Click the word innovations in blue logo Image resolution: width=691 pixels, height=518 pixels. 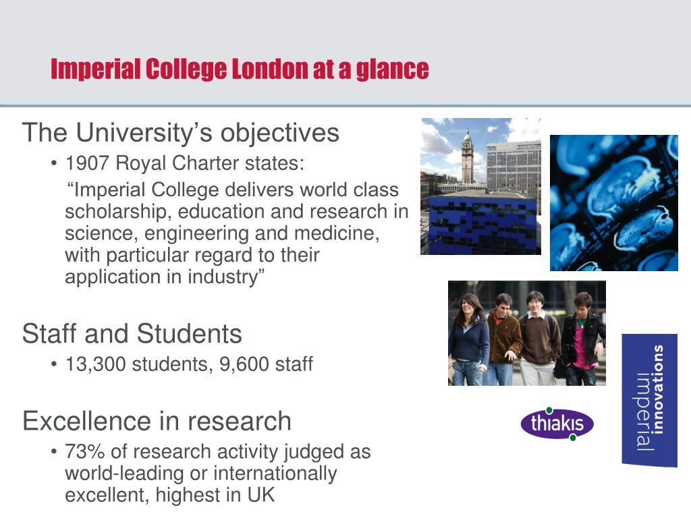(x=657, y=390)
